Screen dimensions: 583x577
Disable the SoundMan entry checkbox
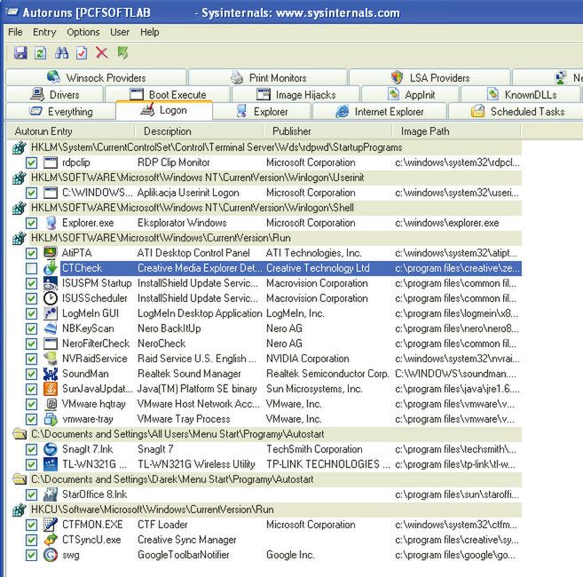click(x=31, y=374)
